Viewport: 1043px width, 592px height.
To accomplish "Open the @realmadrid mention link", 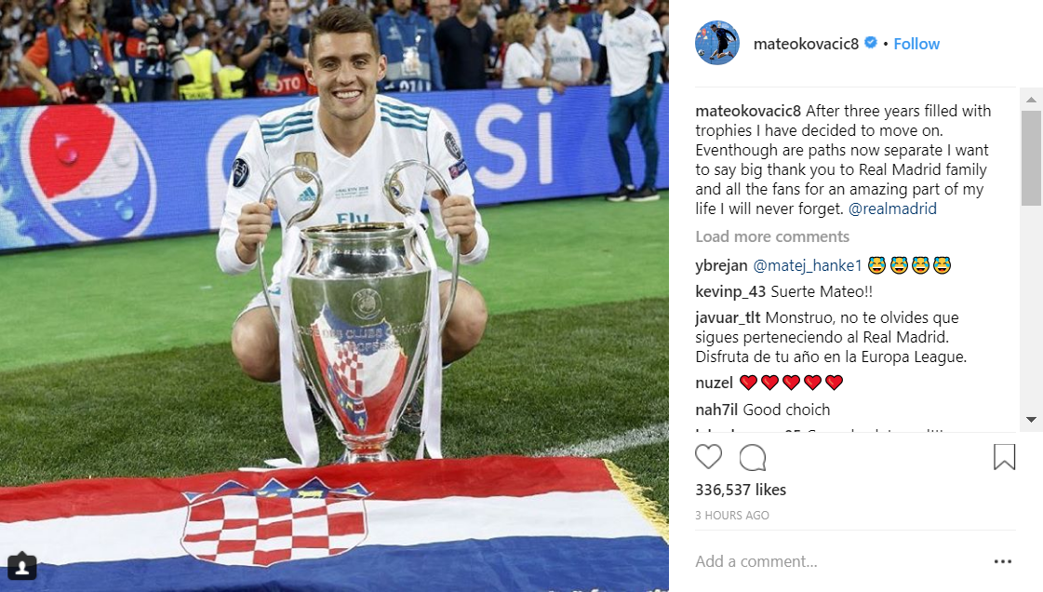I will click(892, 209).
